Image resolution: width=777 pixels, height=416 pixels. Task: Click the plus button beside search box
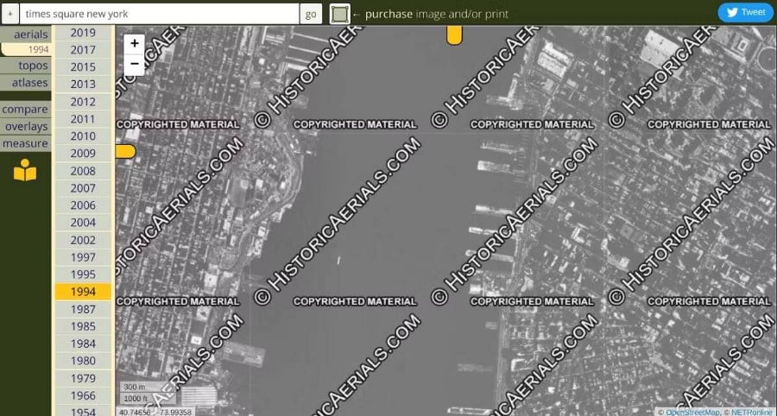[9, 14]
